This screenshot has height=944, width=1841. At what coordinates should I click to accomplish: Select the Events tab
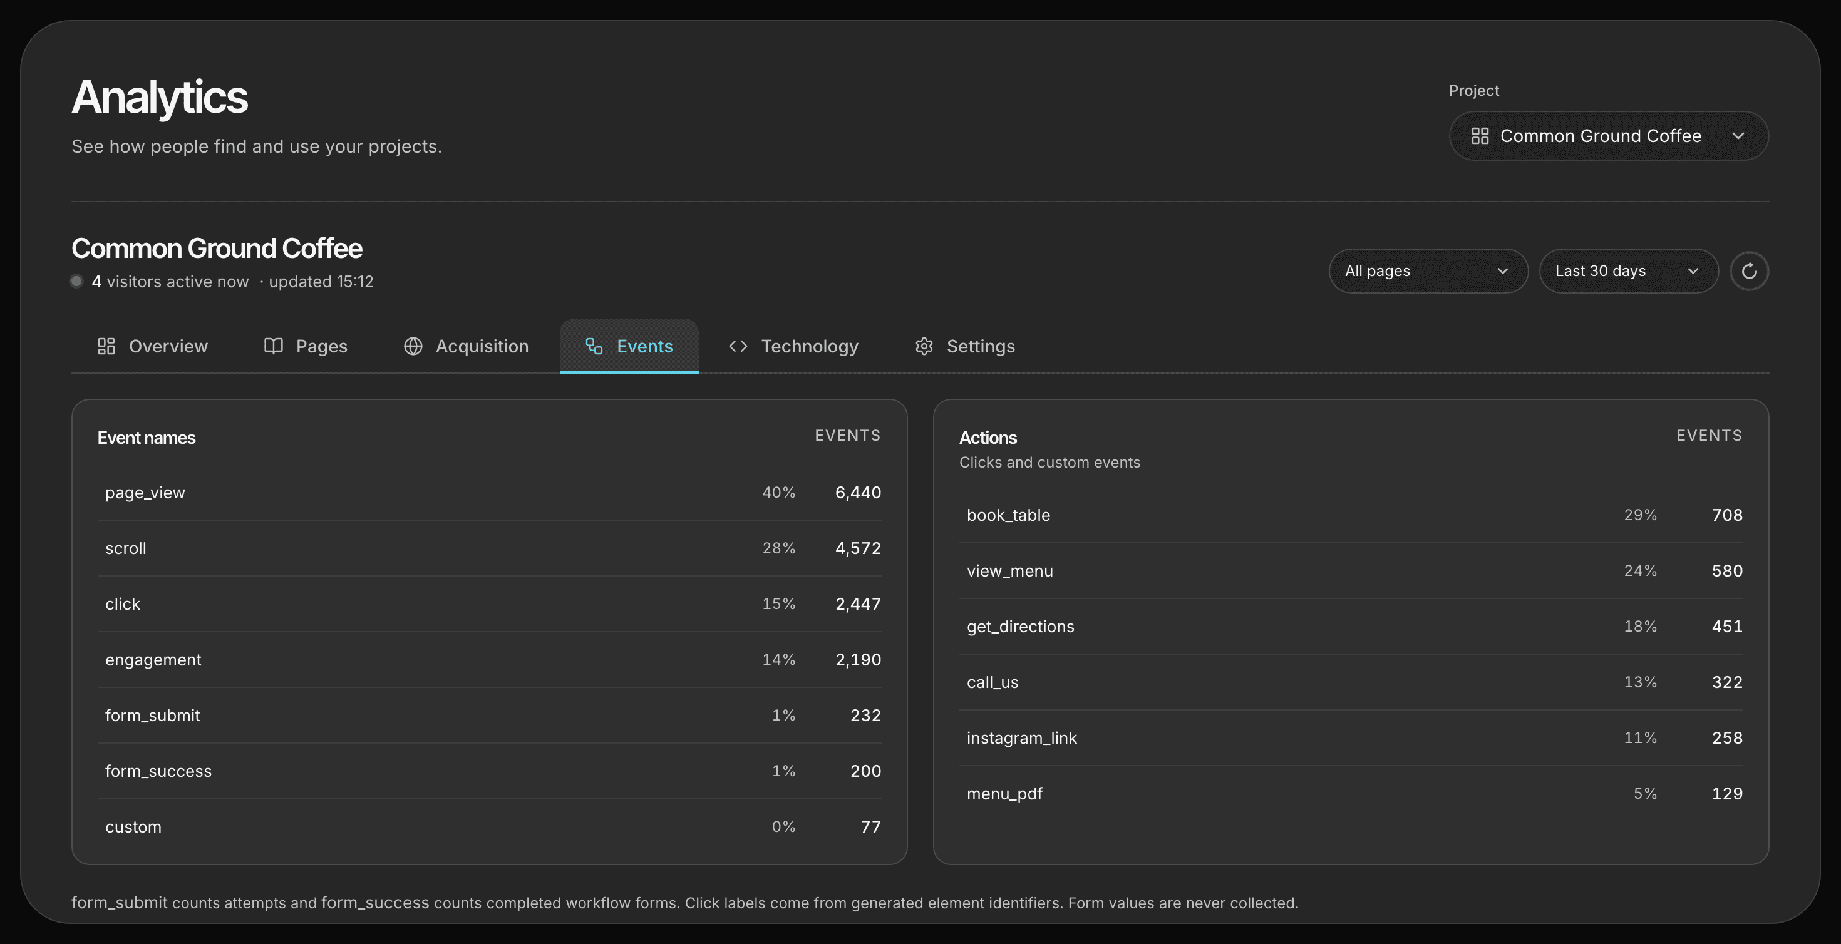click(629, 347)
